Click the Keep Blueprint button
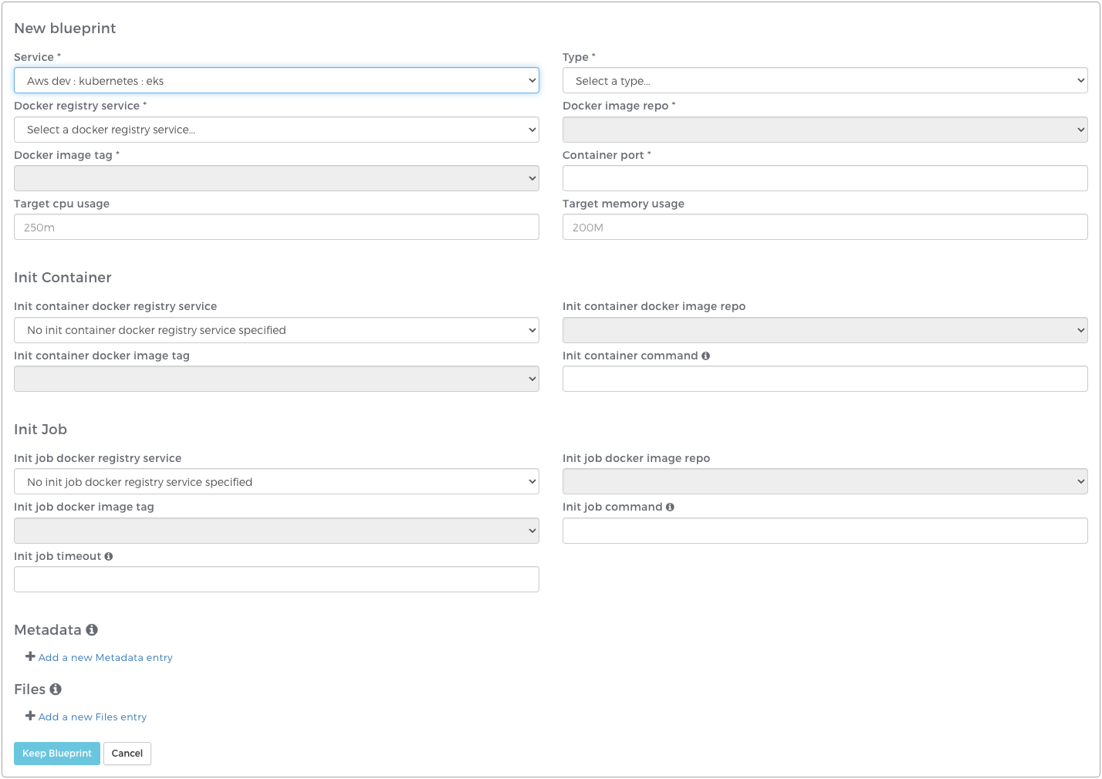 [57, 754]
